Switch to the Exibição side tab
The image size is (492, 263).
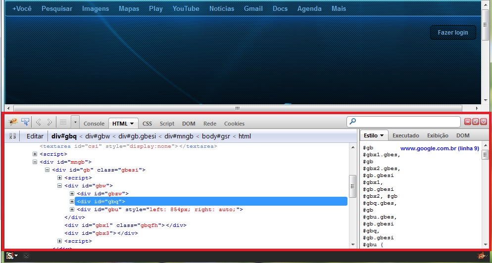pos(438,135)
